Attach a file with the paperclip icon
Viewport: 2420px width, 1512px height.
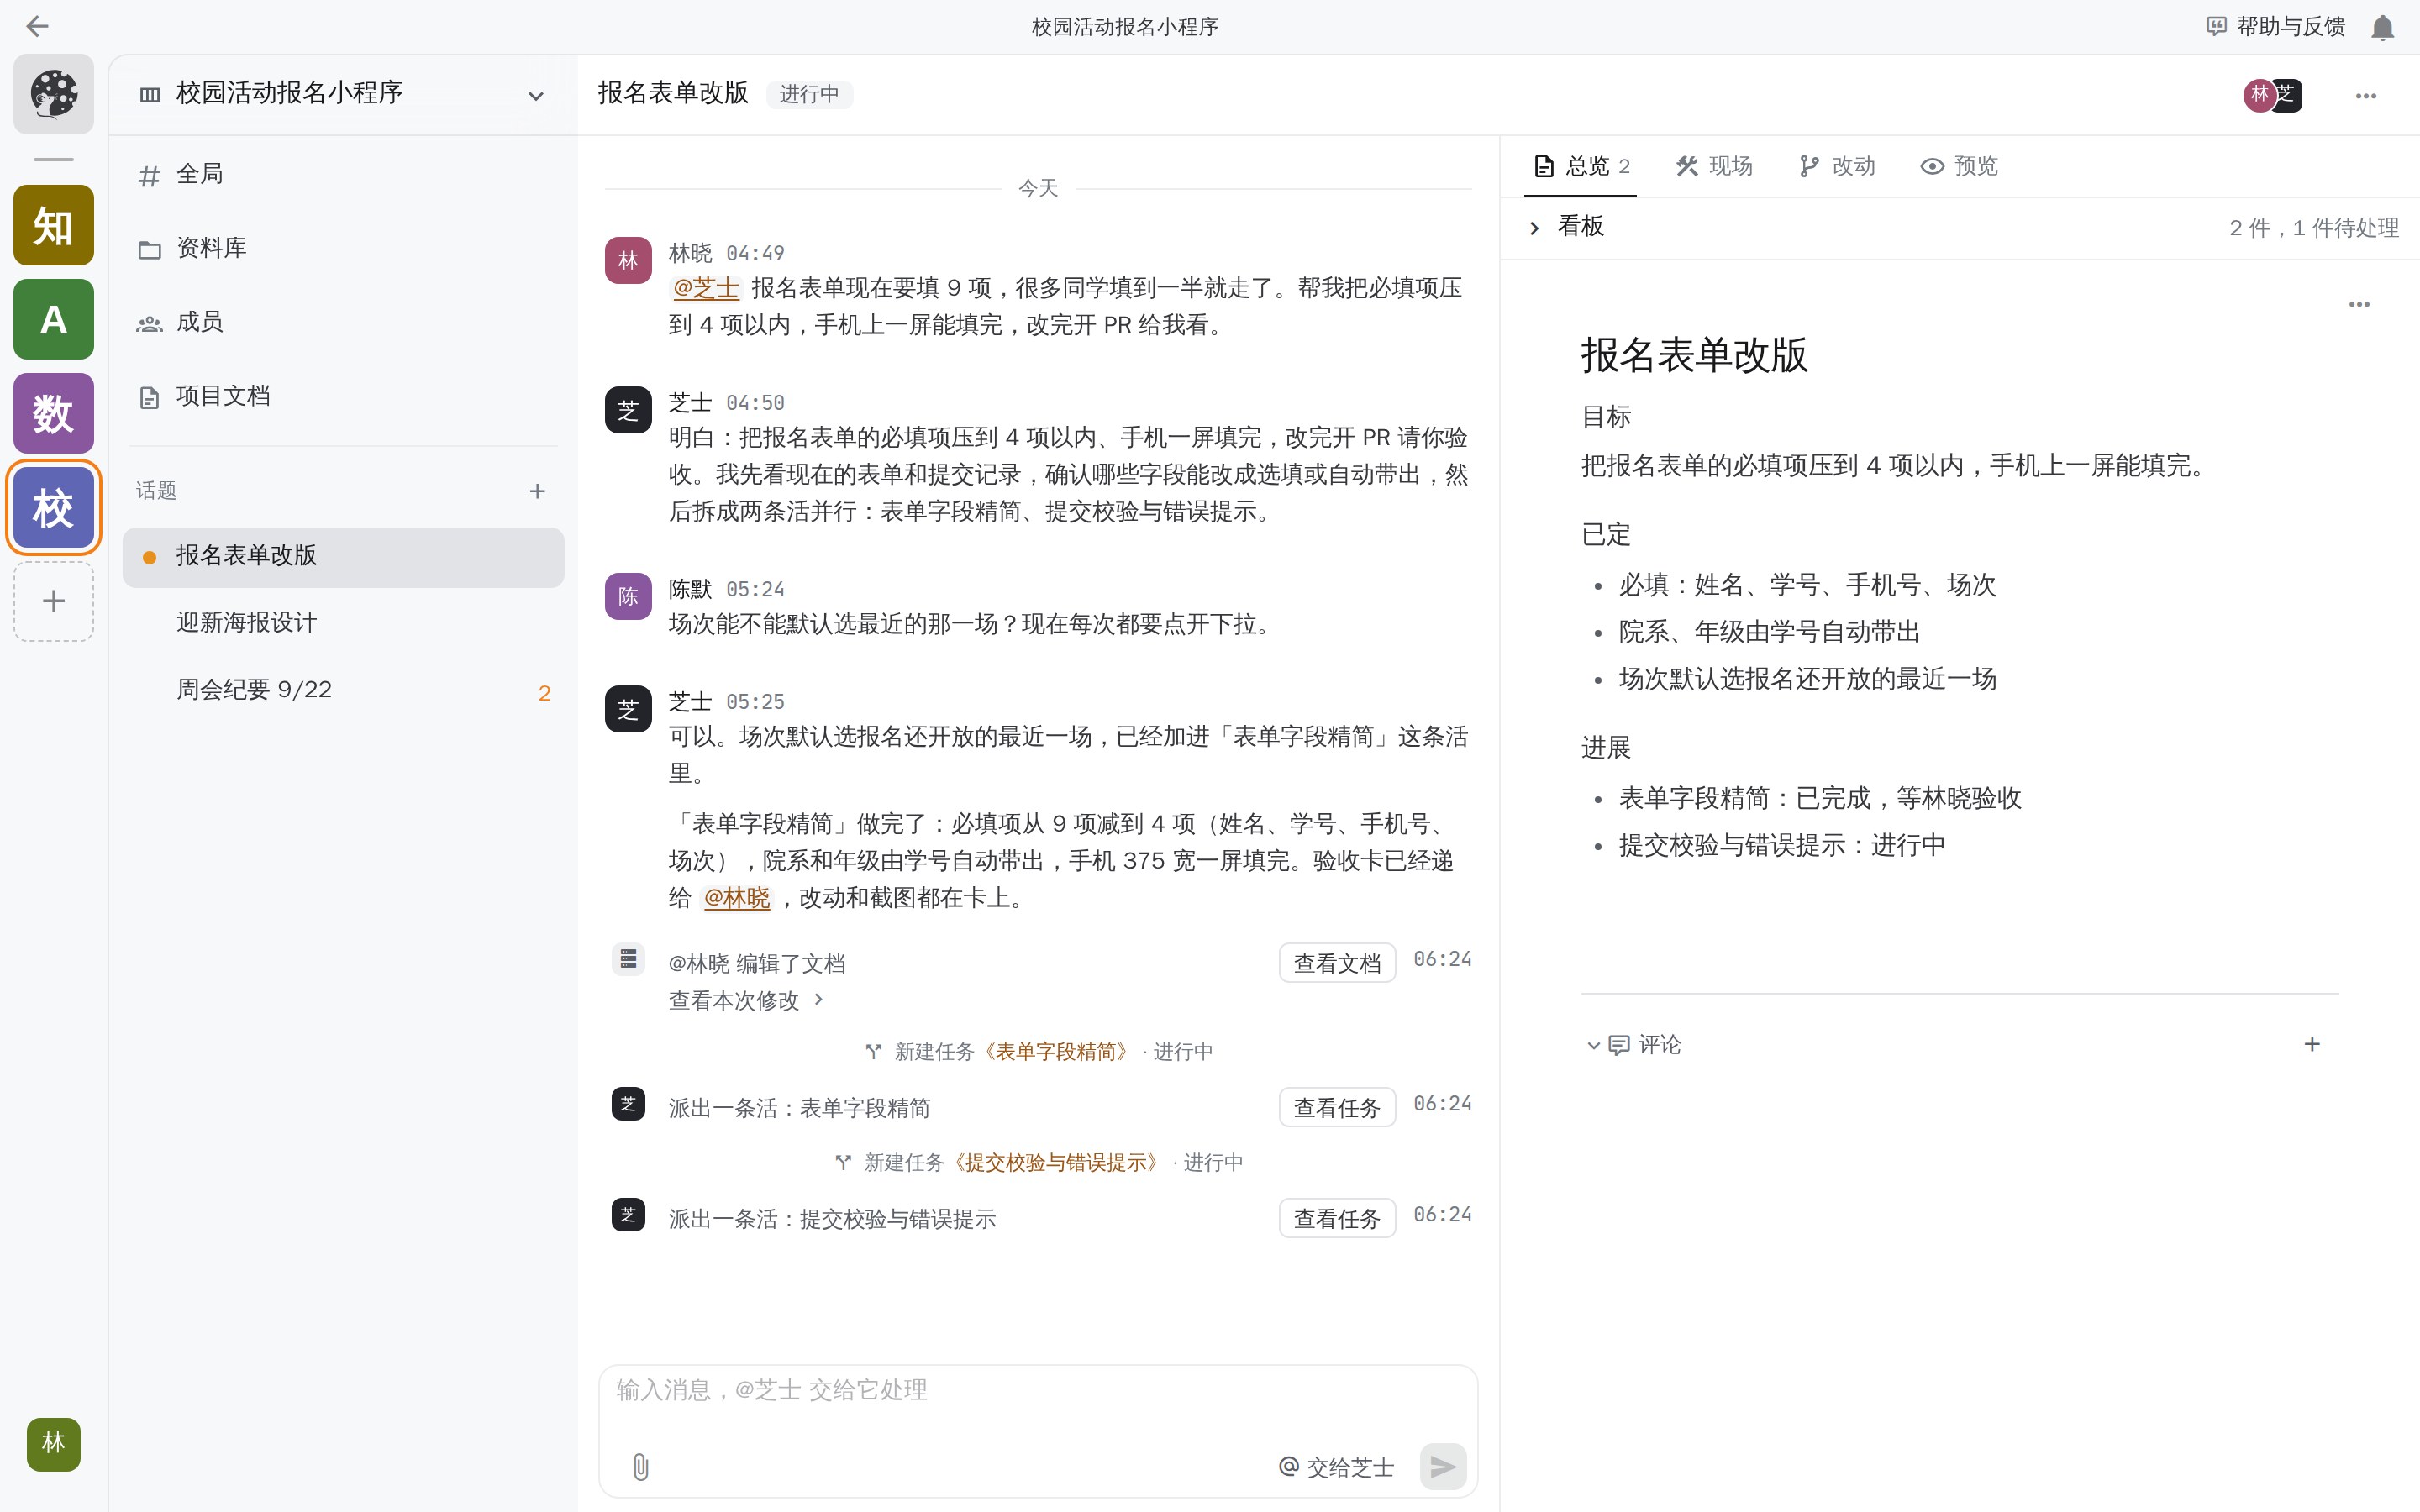point(640,1467)
